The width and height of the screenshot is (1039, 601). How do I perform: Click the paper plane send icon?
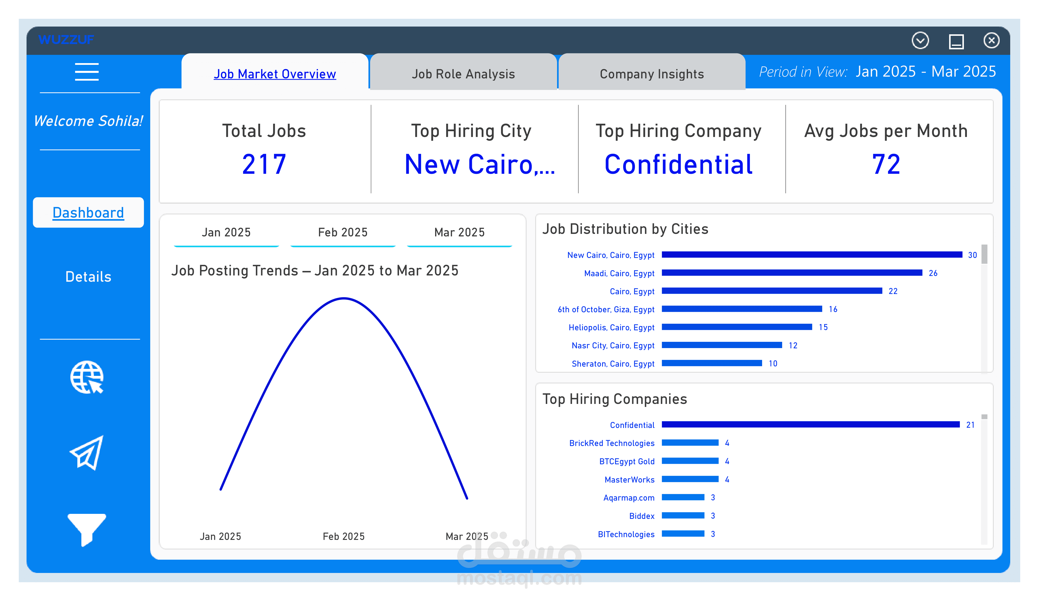point(87,453)
